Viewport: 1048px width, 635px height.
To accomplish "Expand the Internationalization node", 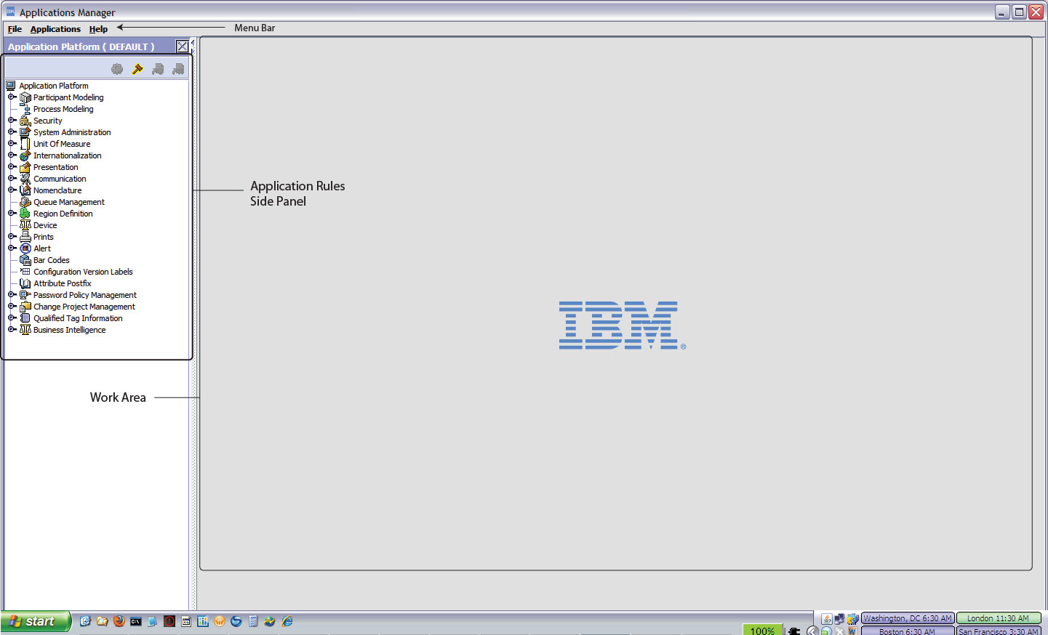I will [x=12, y=155].
